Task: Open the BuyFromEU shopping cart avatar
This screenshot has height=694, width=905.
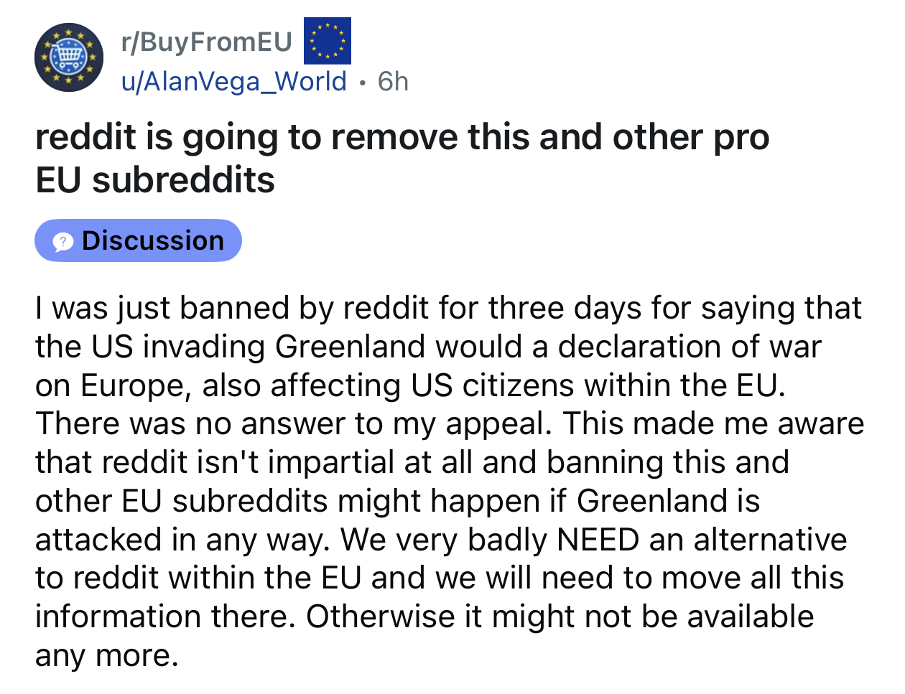Action: tap(69, 57)
